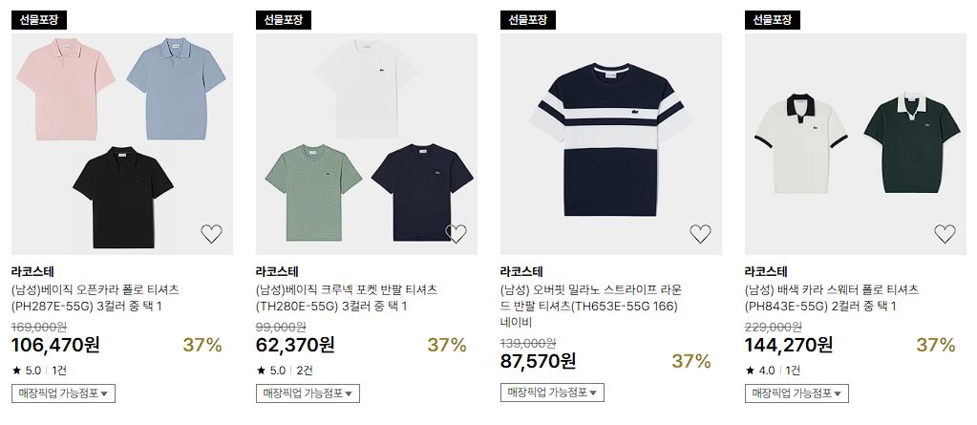Open star rating 5.0 with 2건 reviews
977x425 pixels.
pos(285,371)
